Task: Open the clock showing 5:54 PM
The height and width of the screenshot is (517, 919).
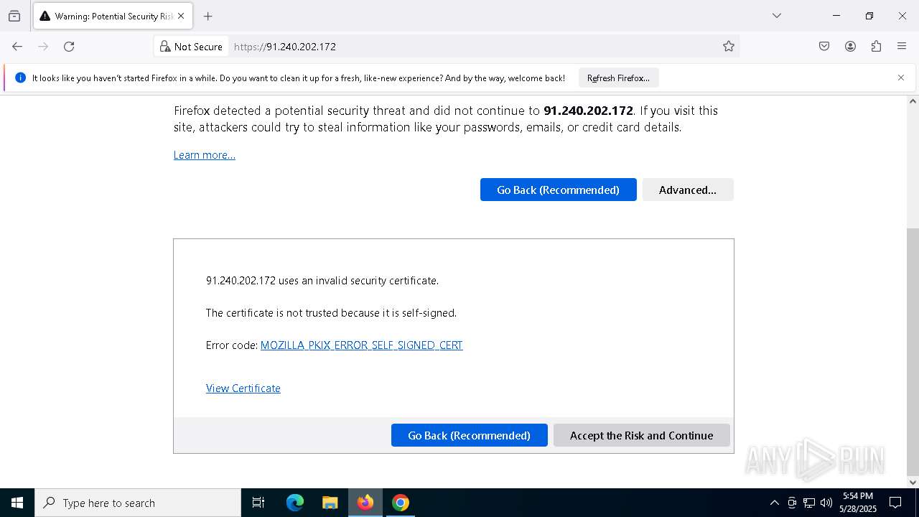Action: pos(858,503)
